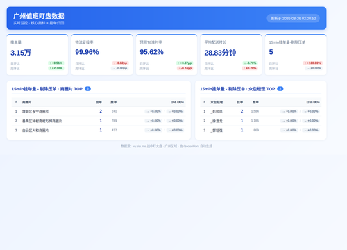Click the 1,186 value in the 众包经理 table
Viewport: 347px width, 250px height.
coord(255,121)
